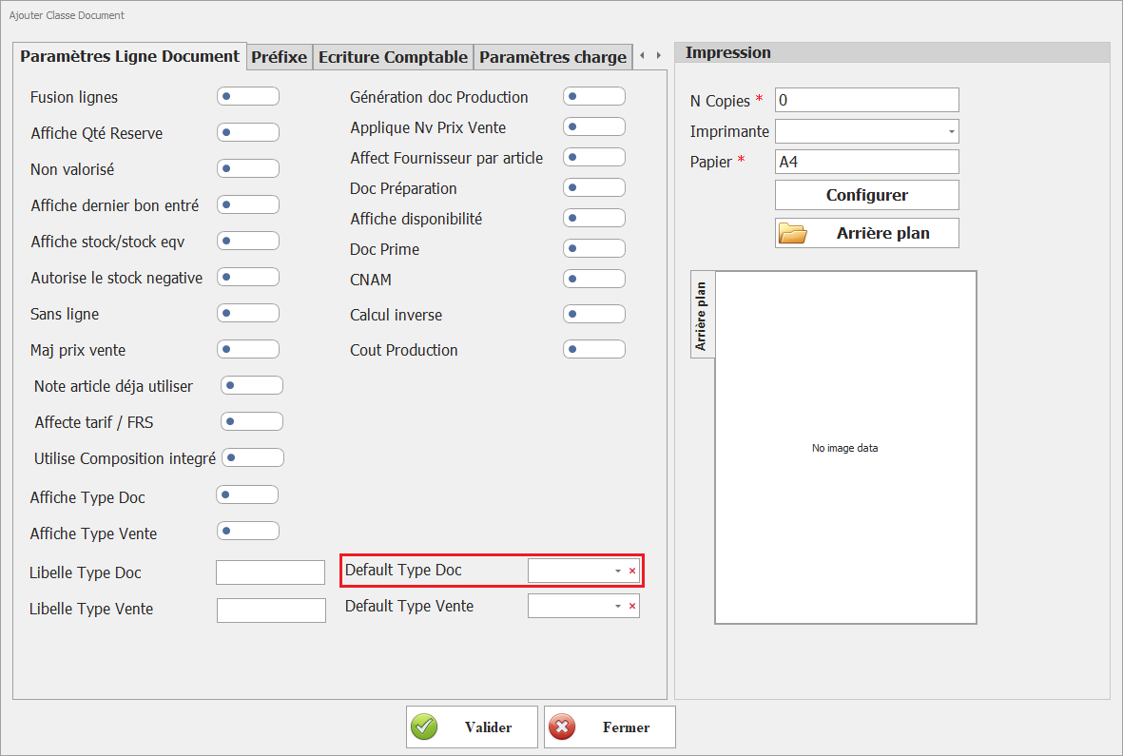Screen dimensions: 1123x756
Task: Enable CNAM switch
Action: (593, 279)
